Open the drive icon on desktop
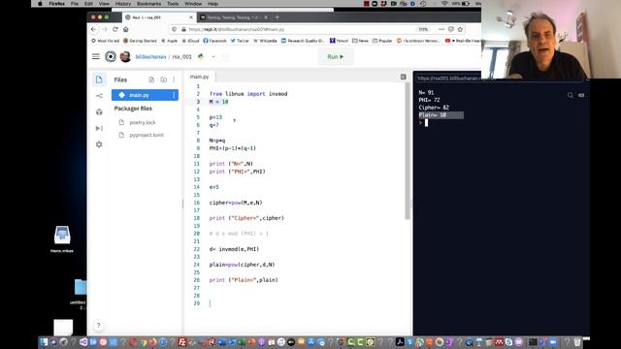 [x=62, y=239]
